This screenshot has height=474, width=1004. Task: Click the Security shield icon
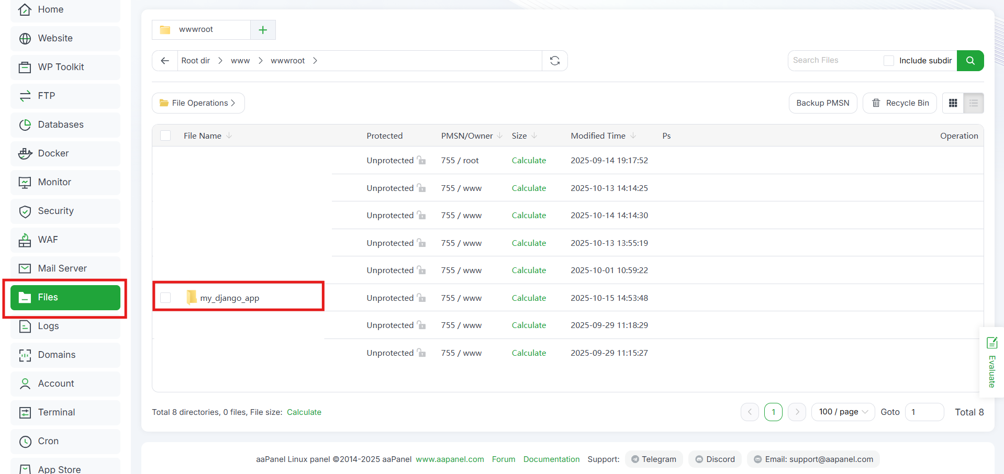pyautogui.click(x=25, y=211)
